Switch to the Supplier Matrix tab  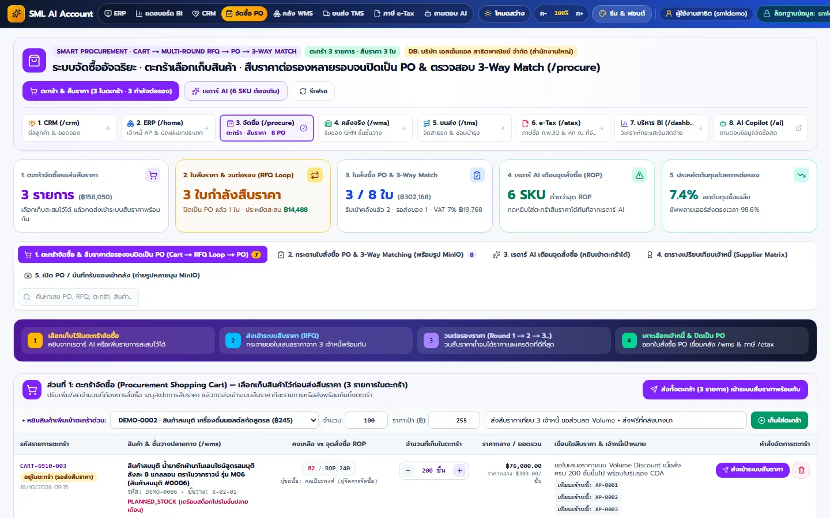click(x=717, y=254)
